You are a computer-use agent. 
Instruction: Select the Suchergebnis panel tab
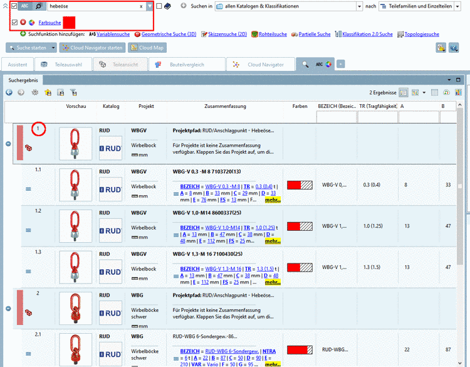coord(23,80)
